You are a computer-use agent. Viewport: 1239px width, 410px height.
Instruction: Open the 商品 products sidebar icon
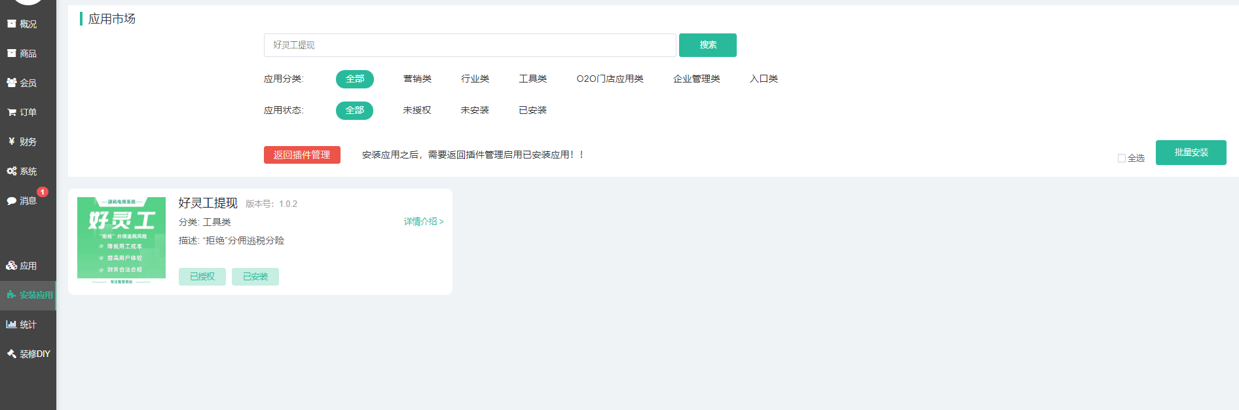[x=12, y=53]
